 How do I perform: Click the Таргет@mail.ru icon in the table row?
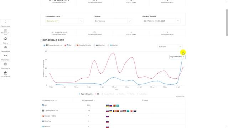click(43, 111)
